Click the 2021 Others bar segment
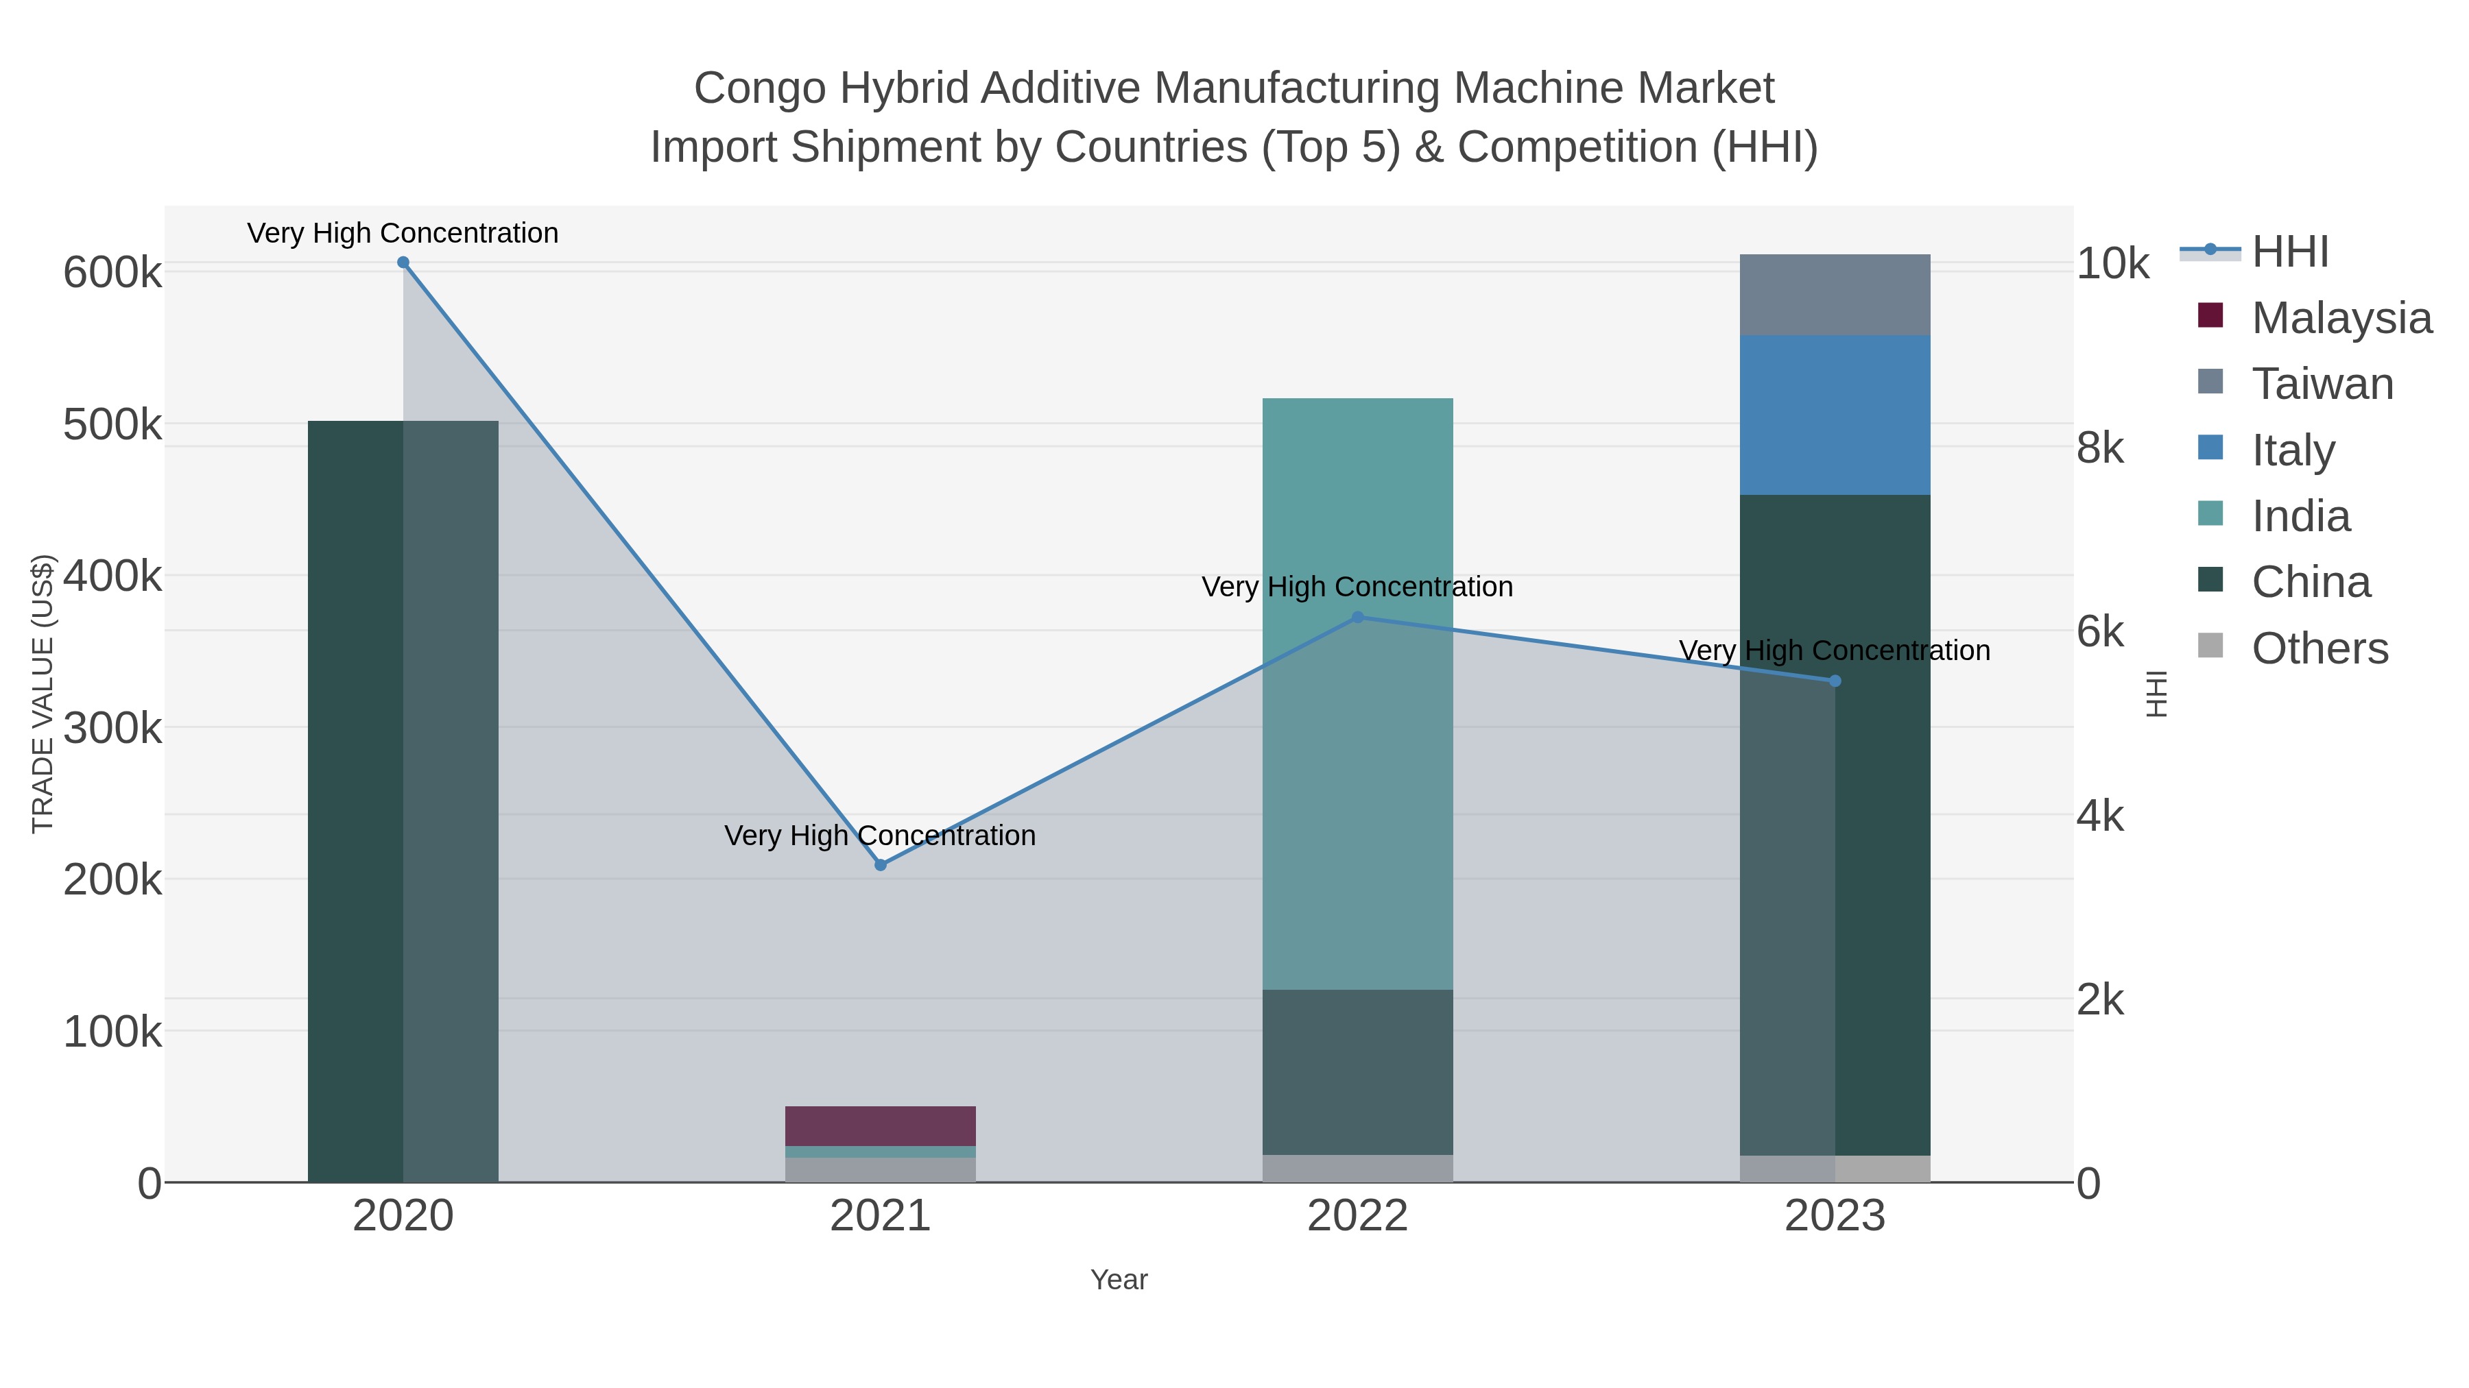The image size is (2469, 1388). [x=881, y=1171]
